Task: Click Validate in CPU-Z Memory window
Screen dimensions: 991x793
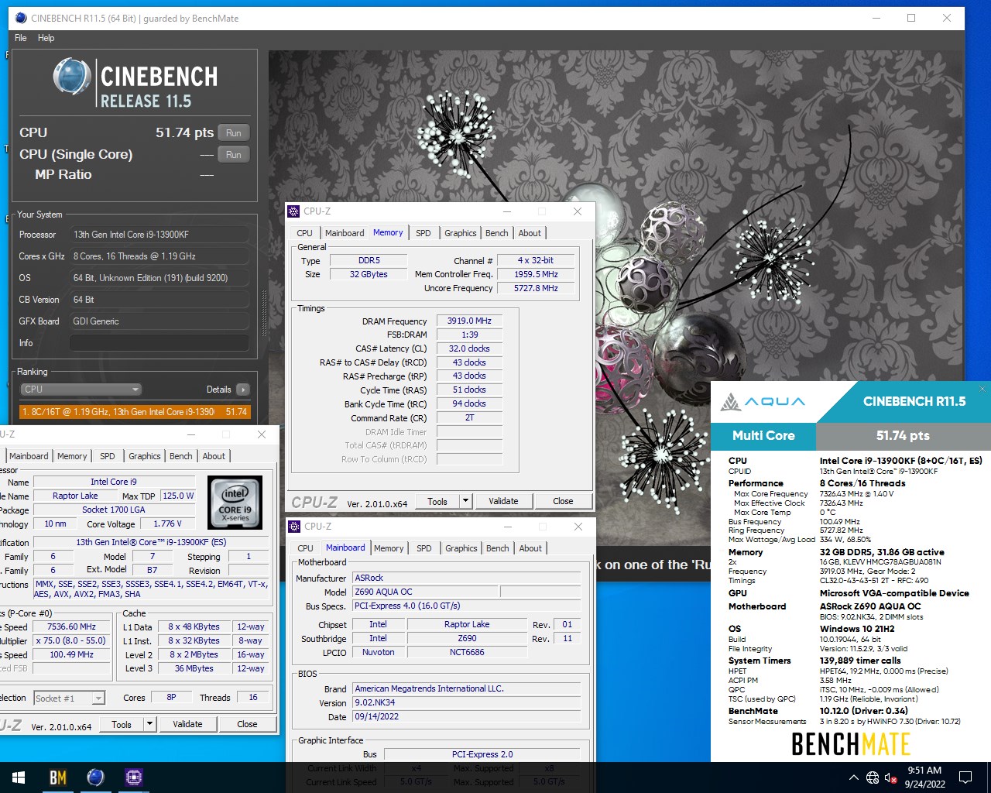Action: click(503, 501)
